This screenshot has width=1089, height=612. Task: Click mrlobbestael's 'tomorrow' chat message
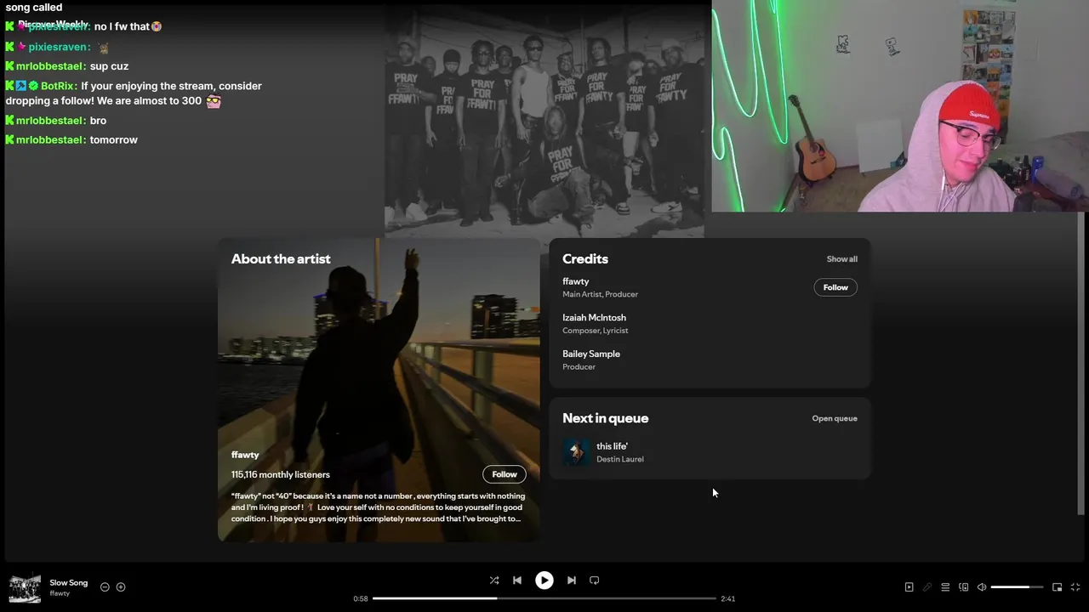pos(71,139)
